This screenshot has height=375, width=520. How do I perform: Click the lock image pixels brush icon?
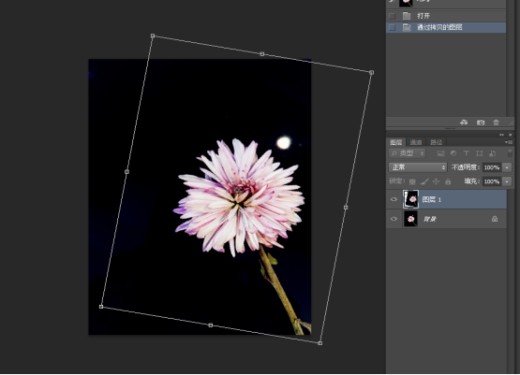(424, 181)
